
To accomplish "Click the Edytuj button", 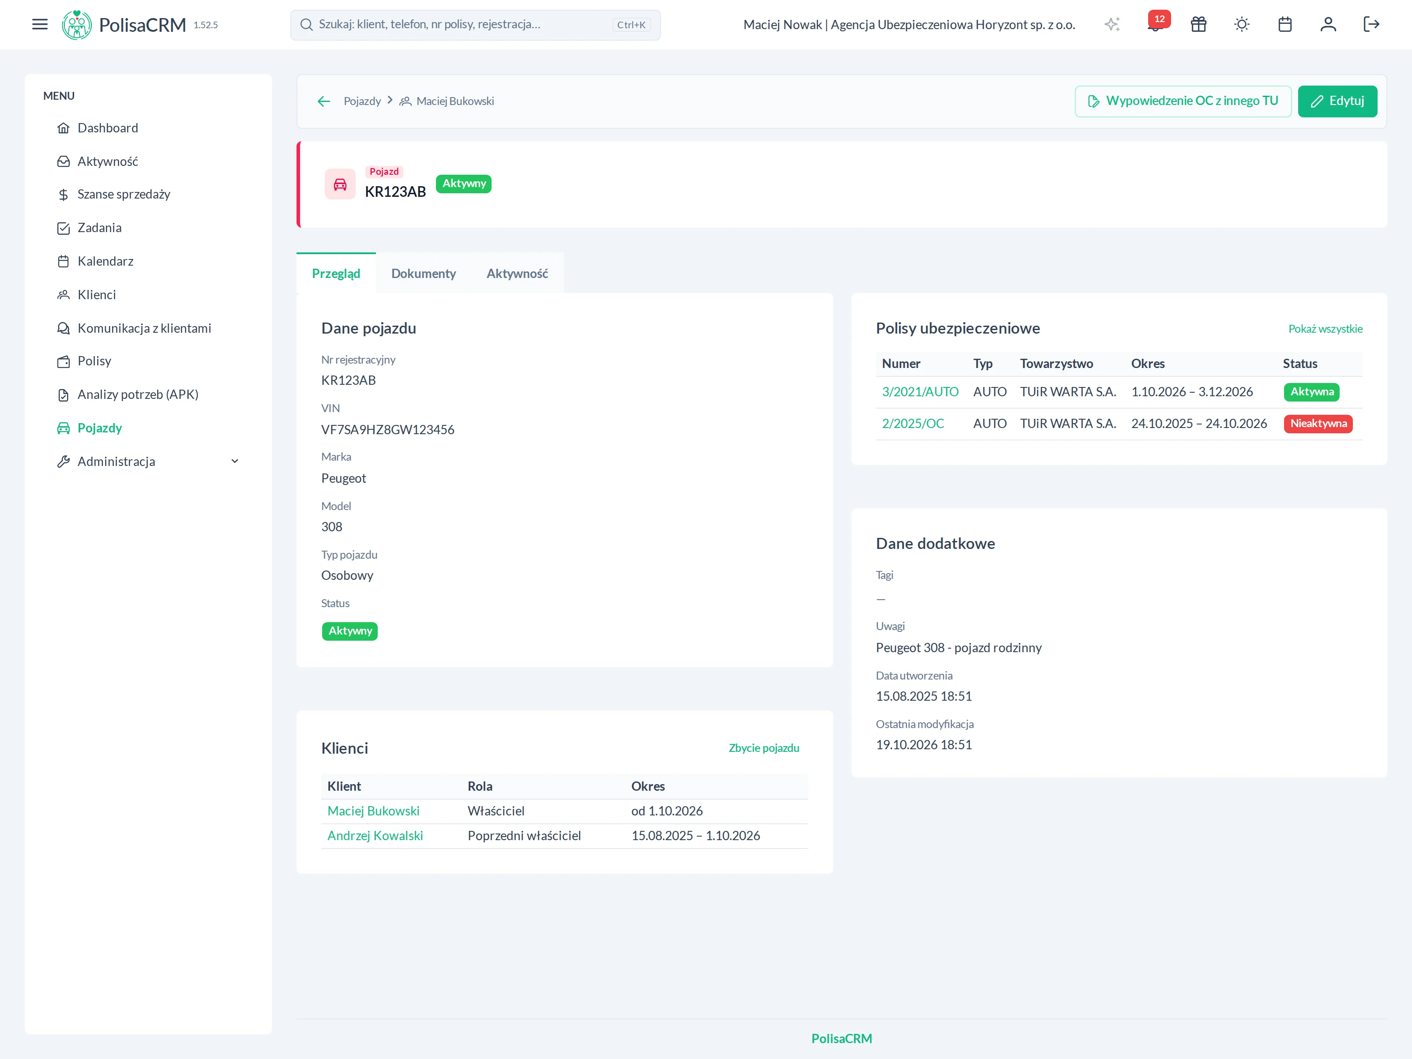I will click(x=1337, y=101).
